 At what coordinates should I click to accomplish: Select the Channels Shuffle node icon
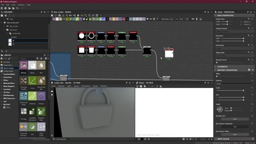click(24, 81)
